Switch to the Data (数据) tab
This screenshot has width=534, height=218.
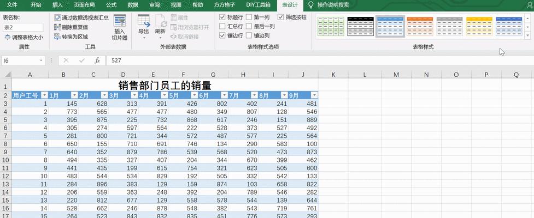coord(133,5)
